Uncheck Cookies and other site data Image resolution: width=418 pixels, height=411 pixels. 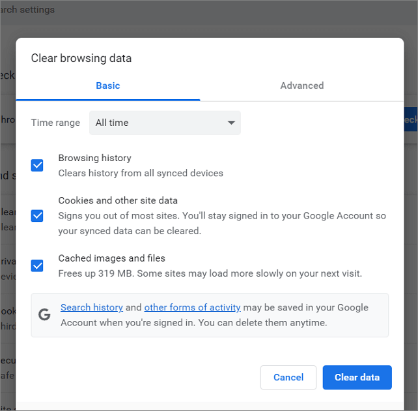[x=37, y=215]
